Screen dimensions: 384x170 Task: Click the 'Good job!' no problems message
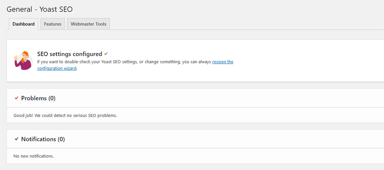point(65,115)
